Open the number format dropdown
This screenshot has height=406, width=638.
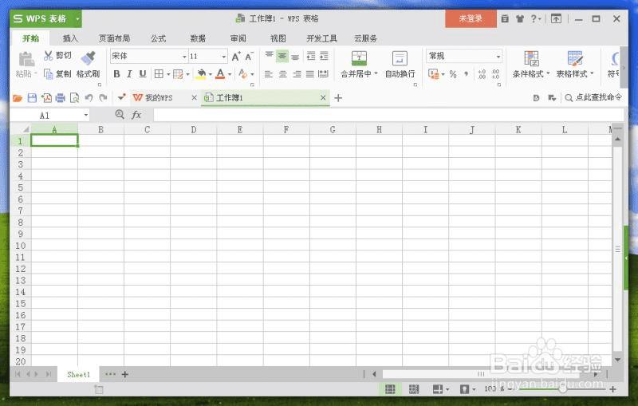click(498, 56)
